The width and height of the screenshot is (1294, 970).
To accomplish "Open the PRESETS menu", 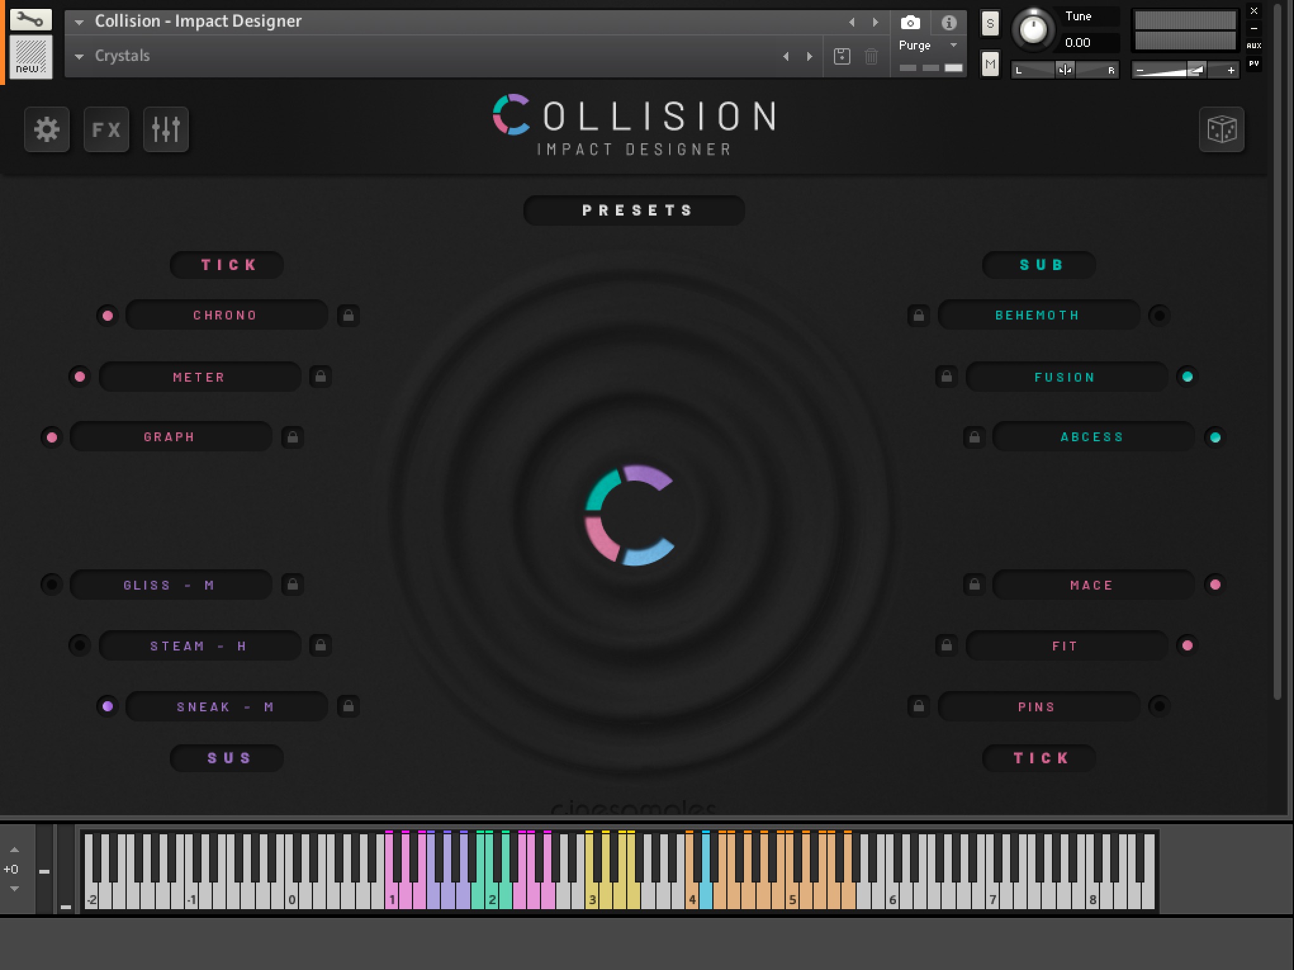I will (634, 210).
